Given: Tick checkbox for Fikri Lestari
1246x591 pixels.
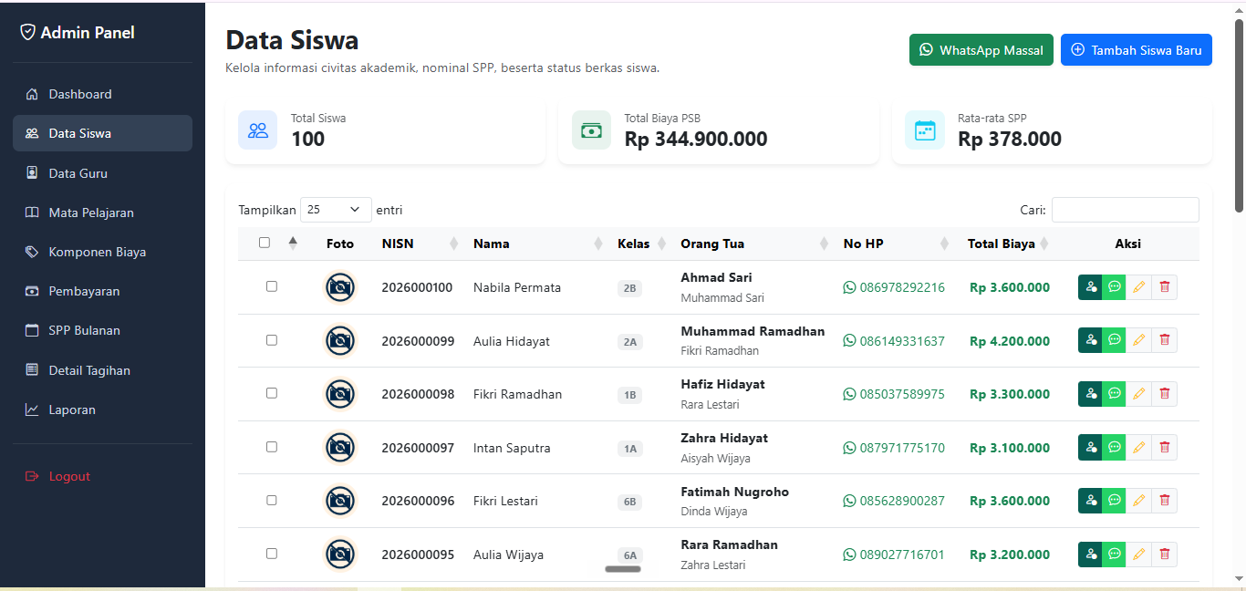Looking at the screenshot, I should point(272,500).
